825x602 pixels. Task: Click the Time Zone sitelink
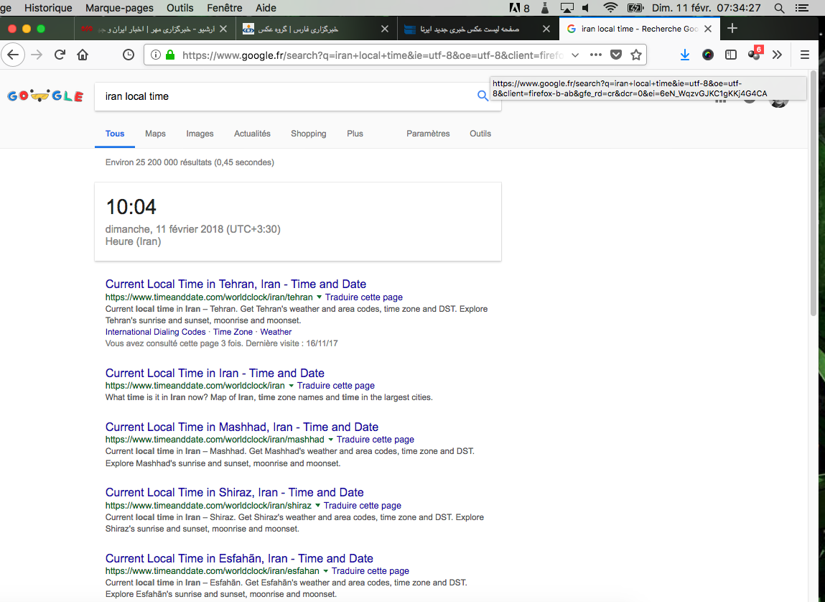click(233, 332)
